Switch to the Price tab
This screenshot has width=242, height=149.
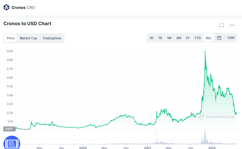[11, 38]
